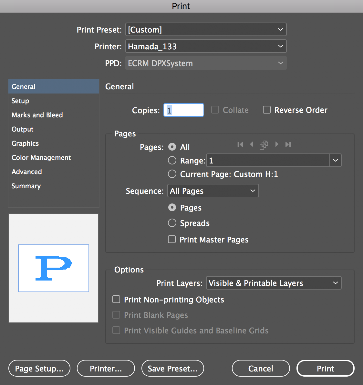Viewport: 363px width, 385px height.
Task: Choose Spreads instead of Pages
Action: [172, 223]
